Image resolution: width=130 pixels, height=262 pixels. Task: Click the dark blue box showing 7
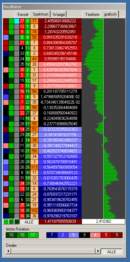[x=52, y=235]
